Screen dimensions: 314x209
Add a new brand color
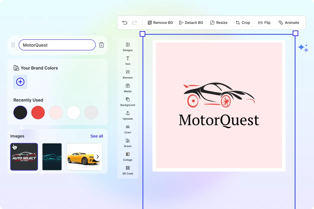[x=20, y=82]
